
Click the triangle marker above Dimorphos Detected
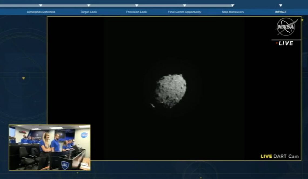[41, 5]
